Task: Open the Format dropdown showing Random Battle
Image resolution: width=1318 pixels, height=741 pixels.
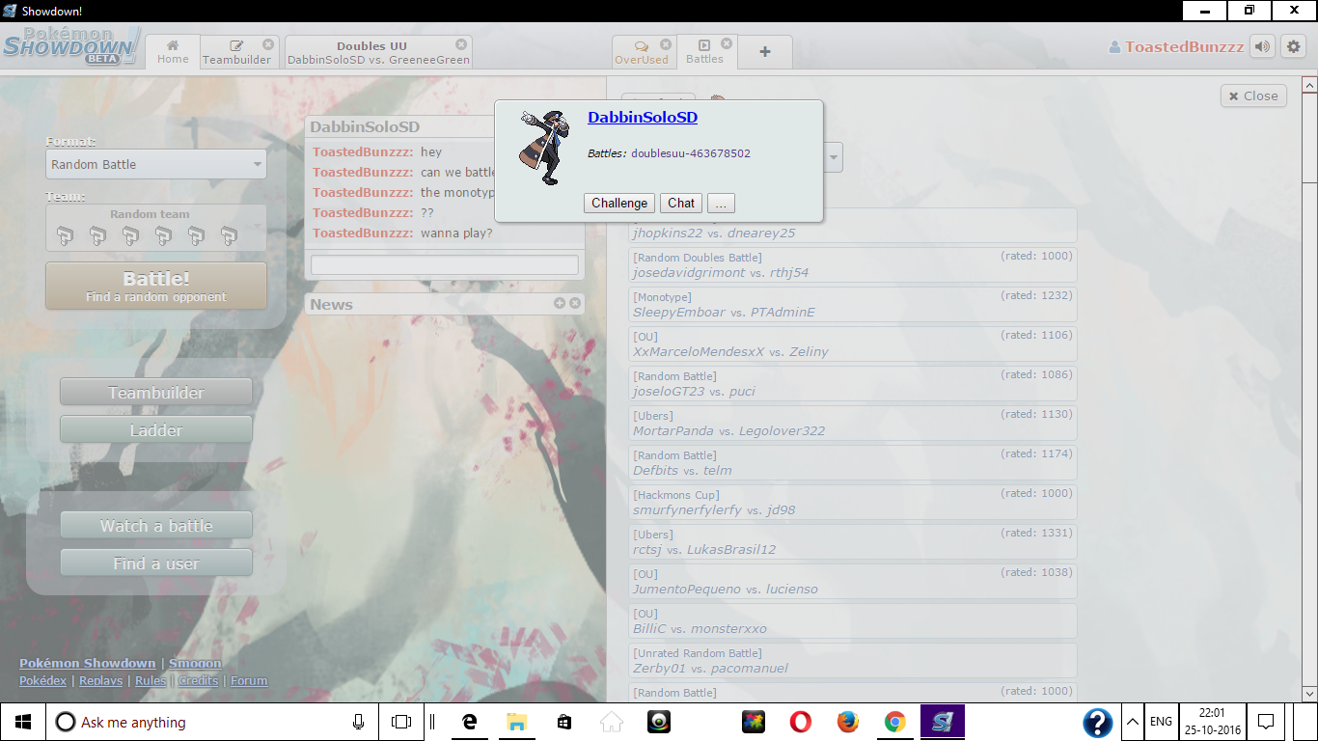Action: (x=156, y=164)
